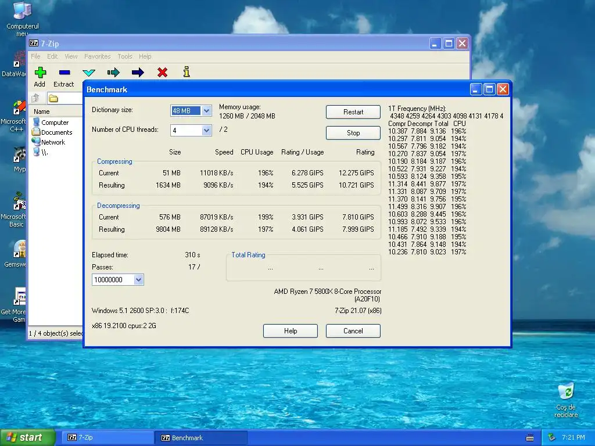This screenshot has width=595, height=446.
Task: Click the Move blue arrow toolbar icon
Action: coord(137,72)
